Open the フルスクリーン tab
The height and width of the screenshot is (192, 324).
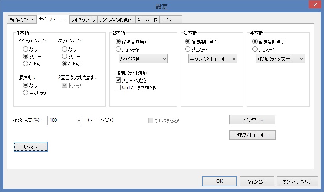83,19
